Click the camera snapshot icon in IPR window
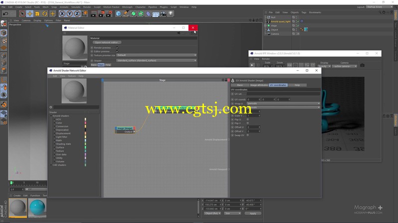This screenshot has height=223, width=398. click(x=363, y=65)
